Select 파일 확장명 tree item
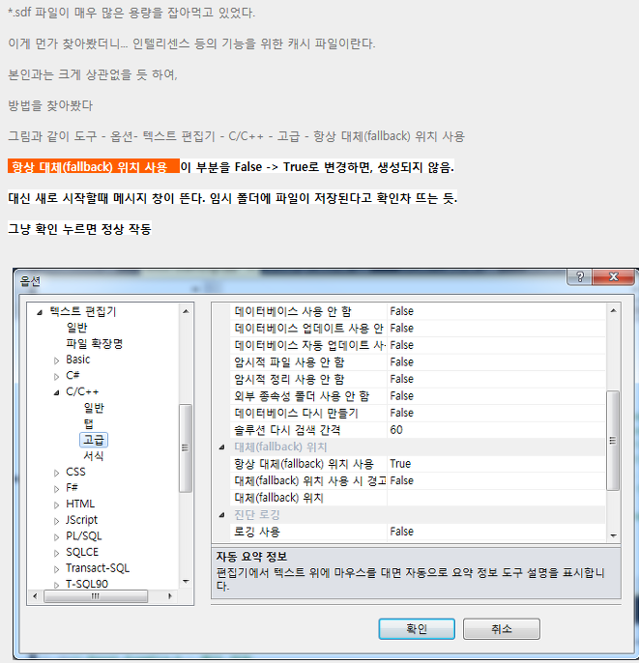Image resolution: width=639 pixels, height=663 pixels. tap(94, 343)
